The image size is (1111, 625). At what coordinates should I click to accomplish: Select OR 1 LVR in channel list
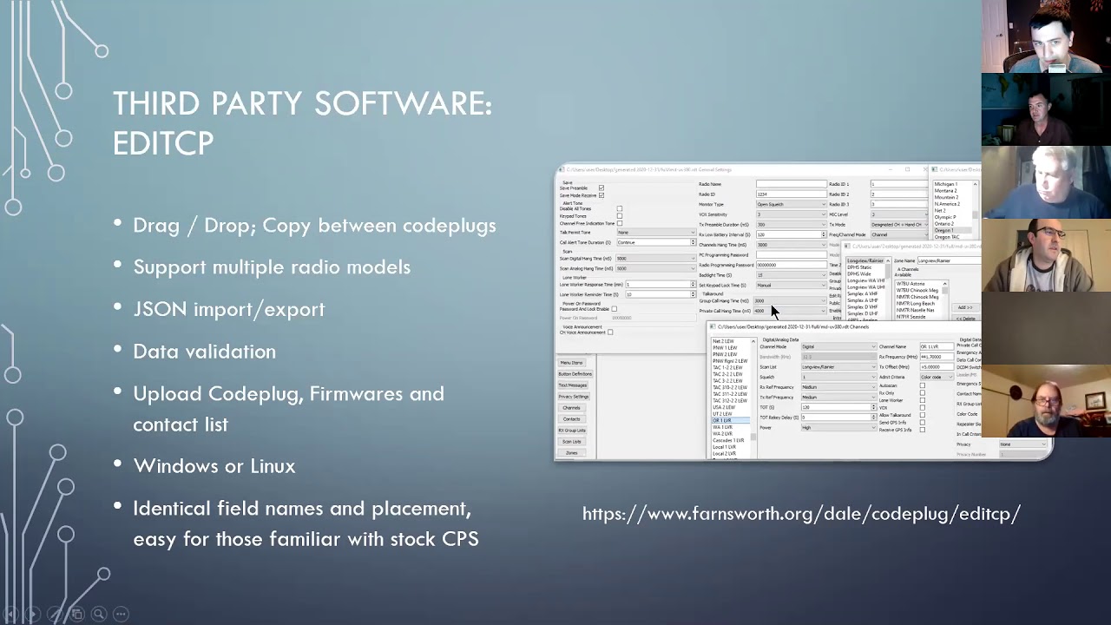point(730,421)
